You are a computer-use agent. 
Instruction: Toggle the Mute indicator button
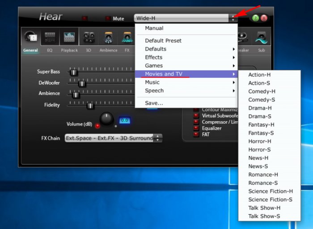(x=108, y=19)
